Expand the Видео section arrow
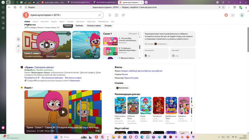This screenshot has height=140, width=249. [x=33, y=88]
